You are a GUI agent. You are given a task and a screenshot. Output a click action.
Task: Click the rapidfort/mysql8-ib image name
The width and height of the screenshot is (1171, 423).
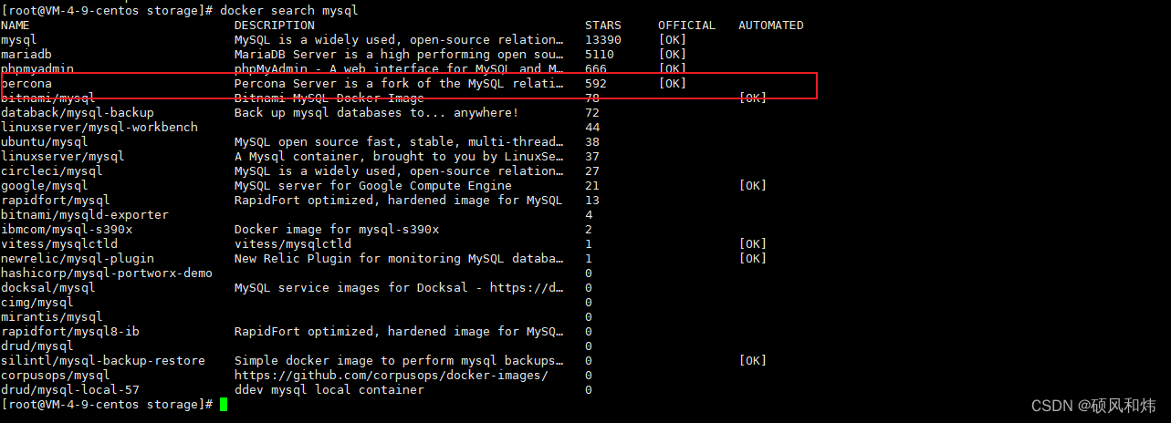[x=70, y=332]
